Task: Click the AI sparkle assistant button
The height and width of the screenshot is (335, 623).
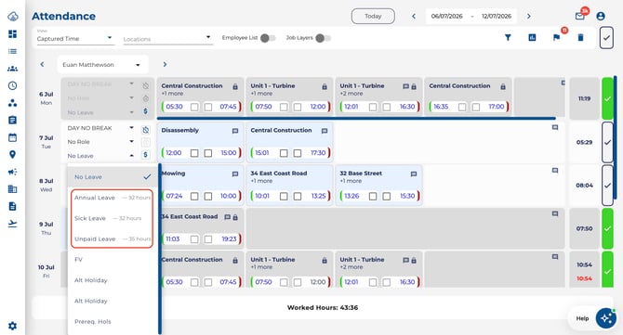Action: tap(606, 318)
